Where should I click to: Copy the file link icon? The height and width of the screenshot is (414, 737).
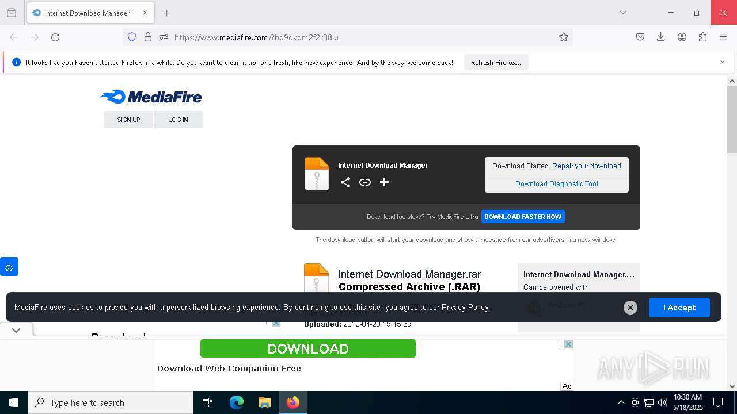[x=365, y=182]
